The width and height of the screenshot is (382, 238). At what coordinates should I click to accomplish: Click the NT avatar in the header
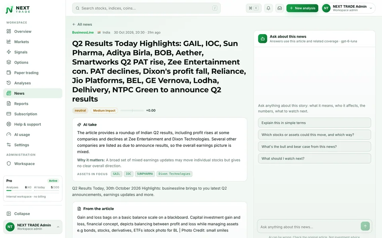[326, 8]
